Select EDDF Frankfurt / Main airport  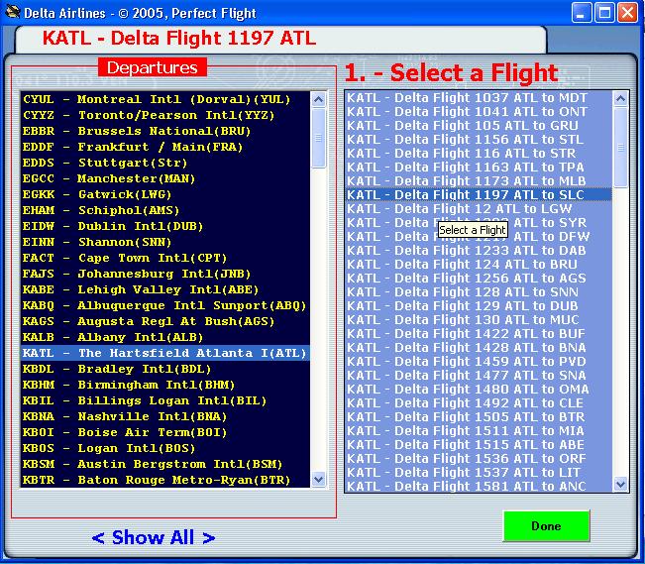(165, 147)
